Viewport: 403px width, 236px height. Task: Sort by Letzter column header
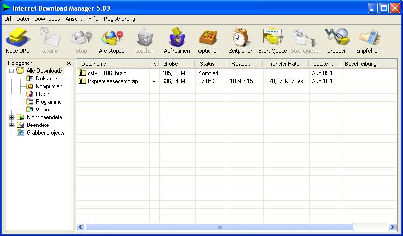coord(325,64)
